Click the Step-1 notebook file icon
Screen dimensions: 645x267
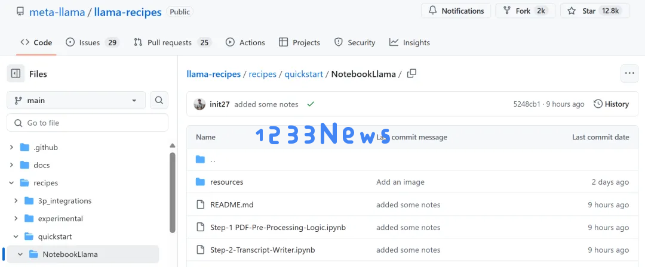click(200, 226)
